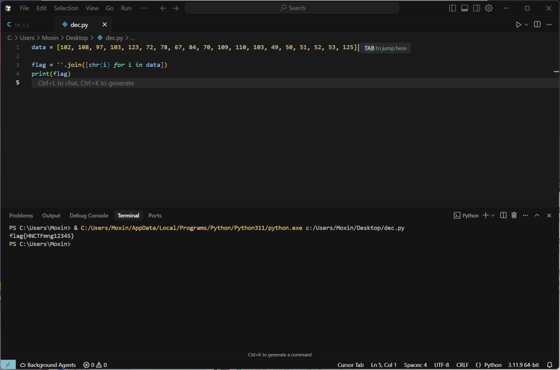Viewport: 560px width, 370px height.
Task: Open the Selection menu
Action: click(66, 8)
